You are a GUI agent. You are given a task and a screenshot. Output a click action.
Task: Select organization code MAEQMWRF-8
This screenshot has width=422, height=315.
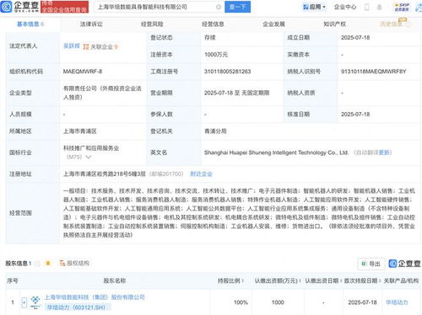83,72
